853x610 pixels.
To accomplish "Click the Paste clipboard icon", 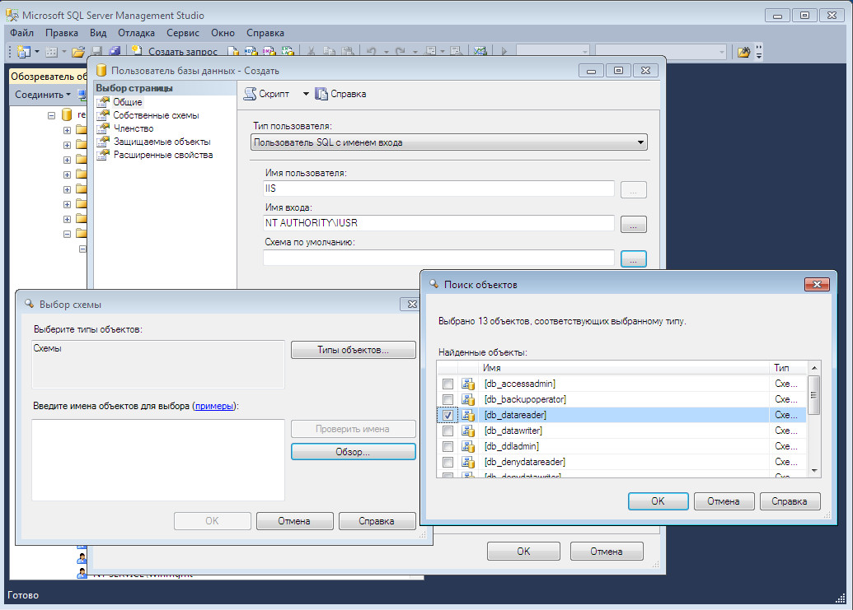I will [x=348, y=52].
